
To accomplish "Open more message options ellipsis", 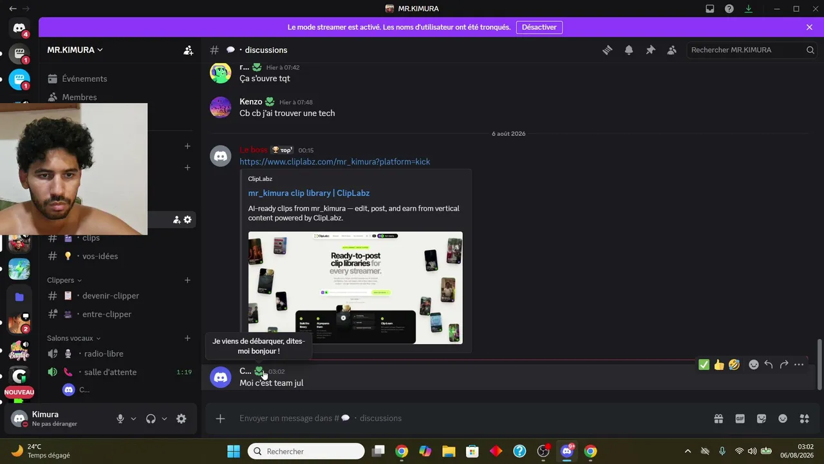I will pyautogui.click(x=799, y=365).
